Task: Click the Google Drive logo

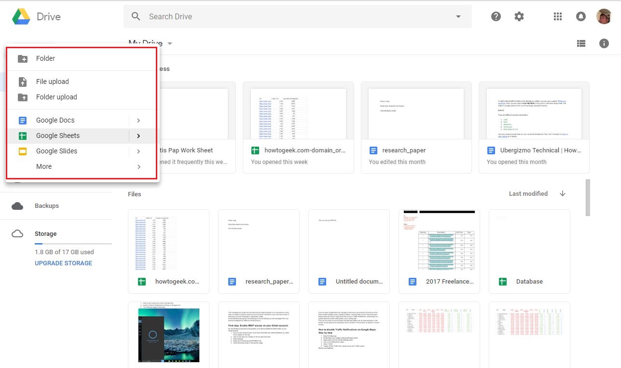Action: [x=21, y=16]
